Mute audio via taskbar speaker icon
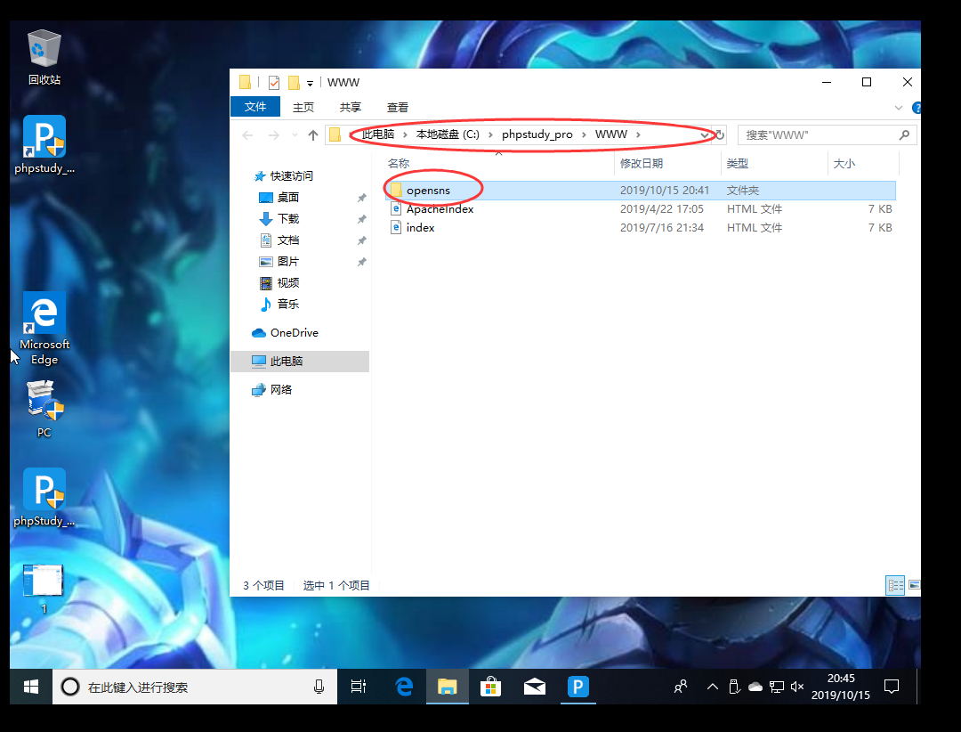This screenshot has height=732, width=961. pos(797,687)
